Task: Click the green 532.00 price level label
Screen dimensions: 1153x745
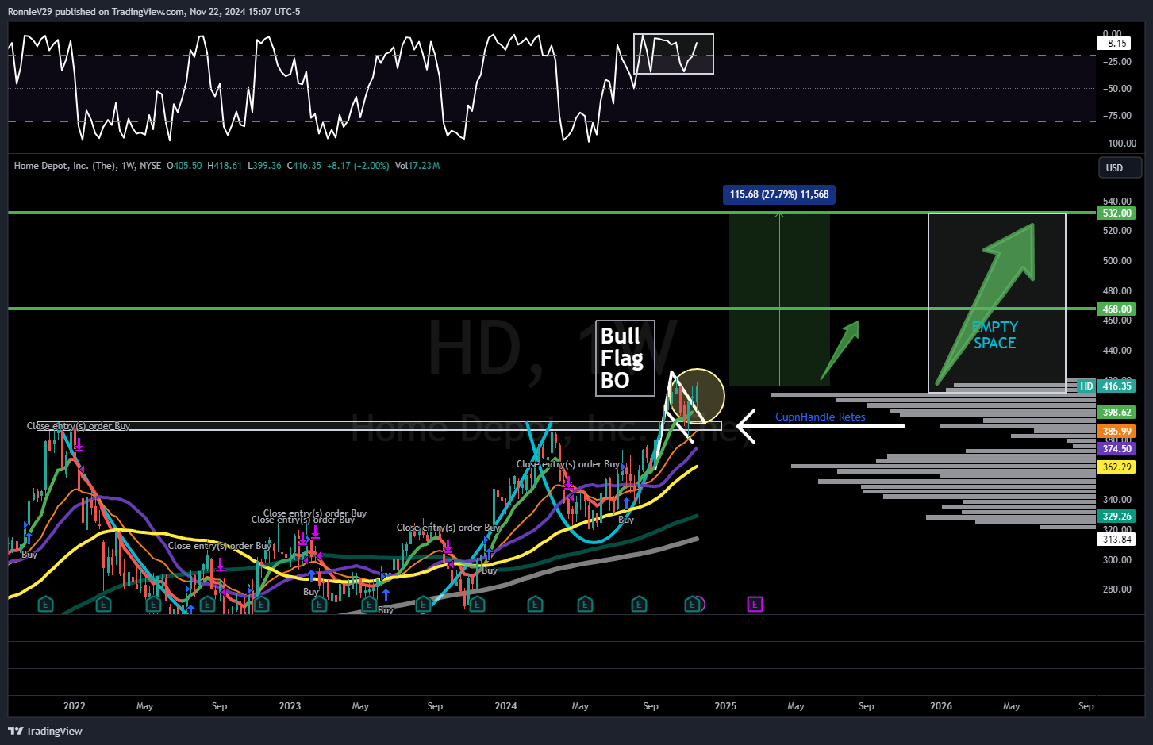Action: (x=1116, y=213)
